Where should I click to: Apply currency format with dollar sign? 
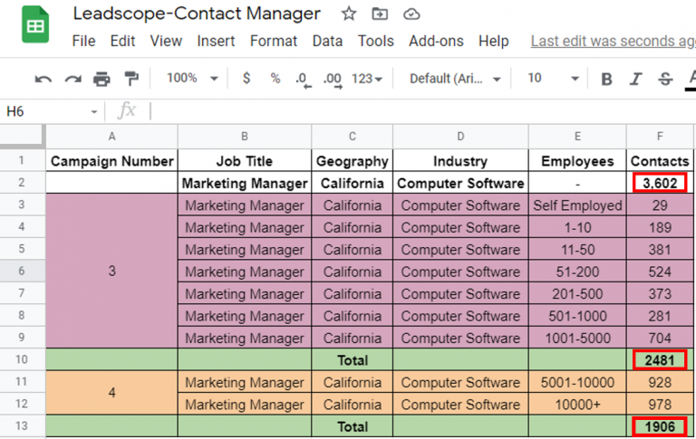tap(246, 79)
